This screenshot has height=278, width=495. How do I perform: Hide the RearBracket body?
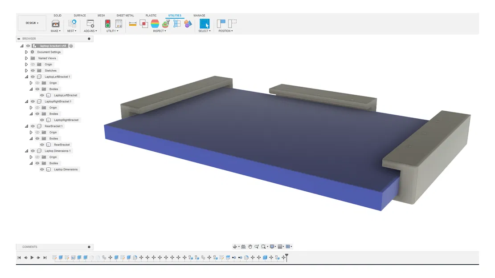42,145
